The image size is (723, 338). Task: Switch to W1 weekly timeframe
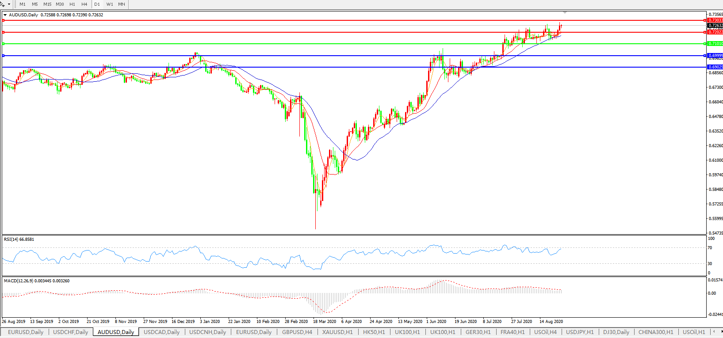click(110, 4)
